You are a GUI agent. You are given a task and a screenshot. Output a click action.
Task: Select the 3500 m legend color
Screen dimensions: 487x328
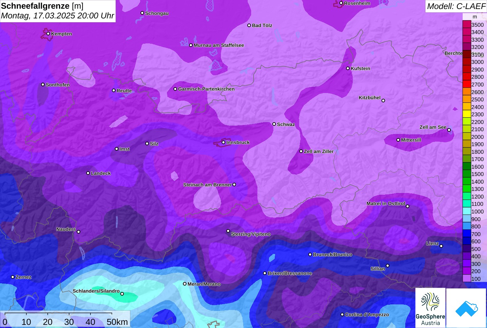466,24
